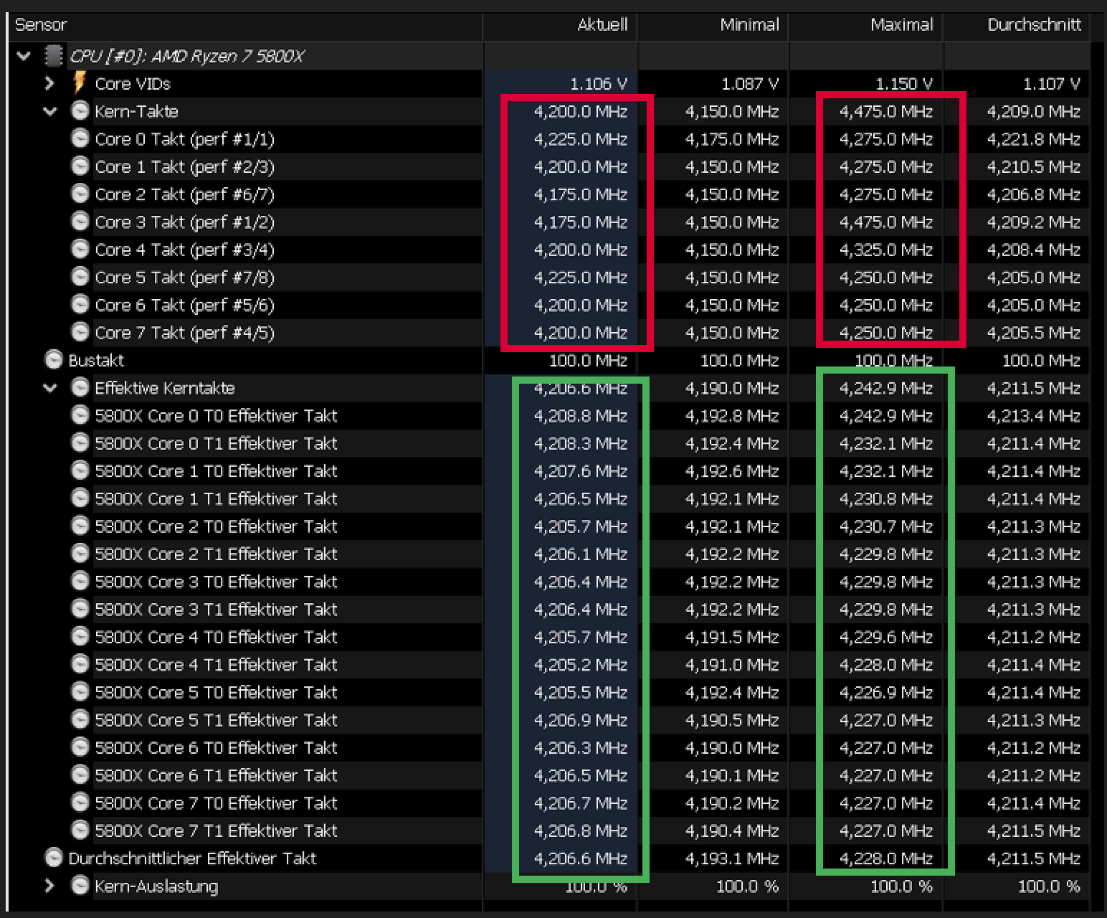Click Core 5 T0 maximum value 4,226.9 MHz
The width and height of the screenshot is (1107, 918).
(x=886, y=692)
